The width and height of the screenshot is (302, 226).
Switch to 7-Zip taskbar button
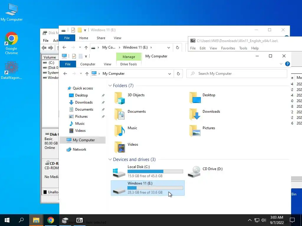pyautogui.click(x=80, y=220)
